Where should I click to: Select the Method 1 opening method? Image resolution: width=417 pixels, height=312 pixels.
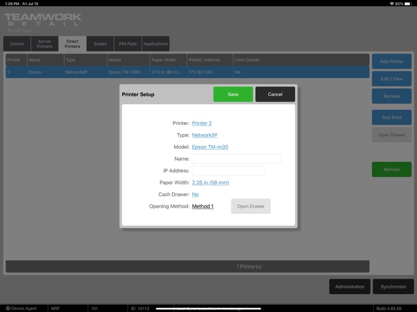click(x=202, y=207)
